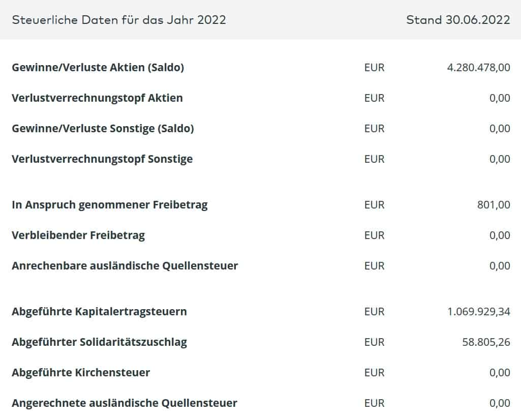Click the "Gewinne/Verluste Sonstige (Saldo)" label

pos(103,128)
